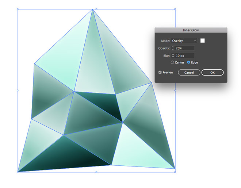
Task: Click the top-right bounding box handle
Action: coord(175,9)
